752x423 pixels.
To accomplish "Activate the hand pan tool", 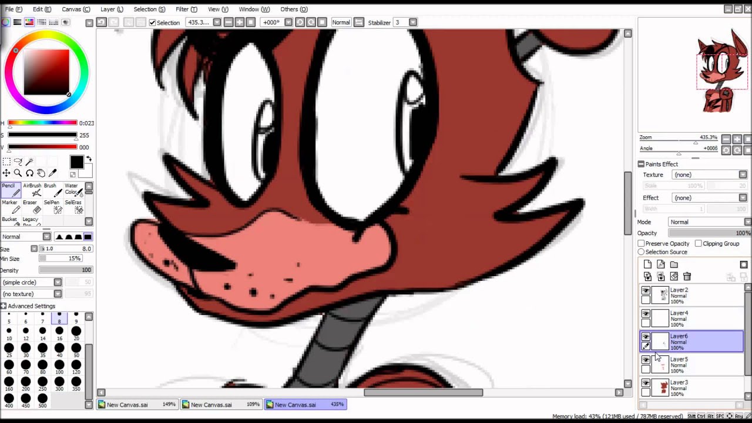I will 41,173.
